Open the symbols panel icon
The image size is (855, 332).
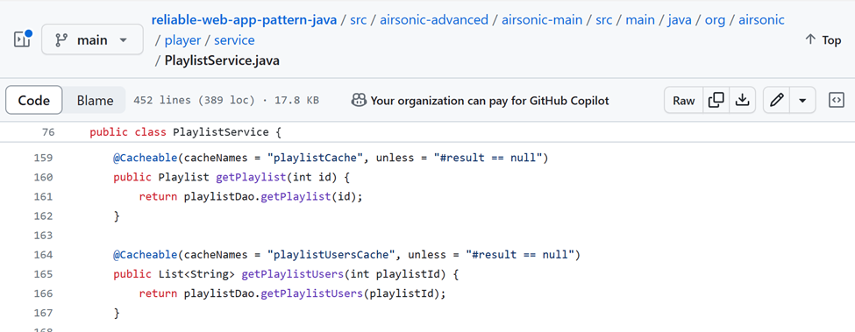(837, 100)
